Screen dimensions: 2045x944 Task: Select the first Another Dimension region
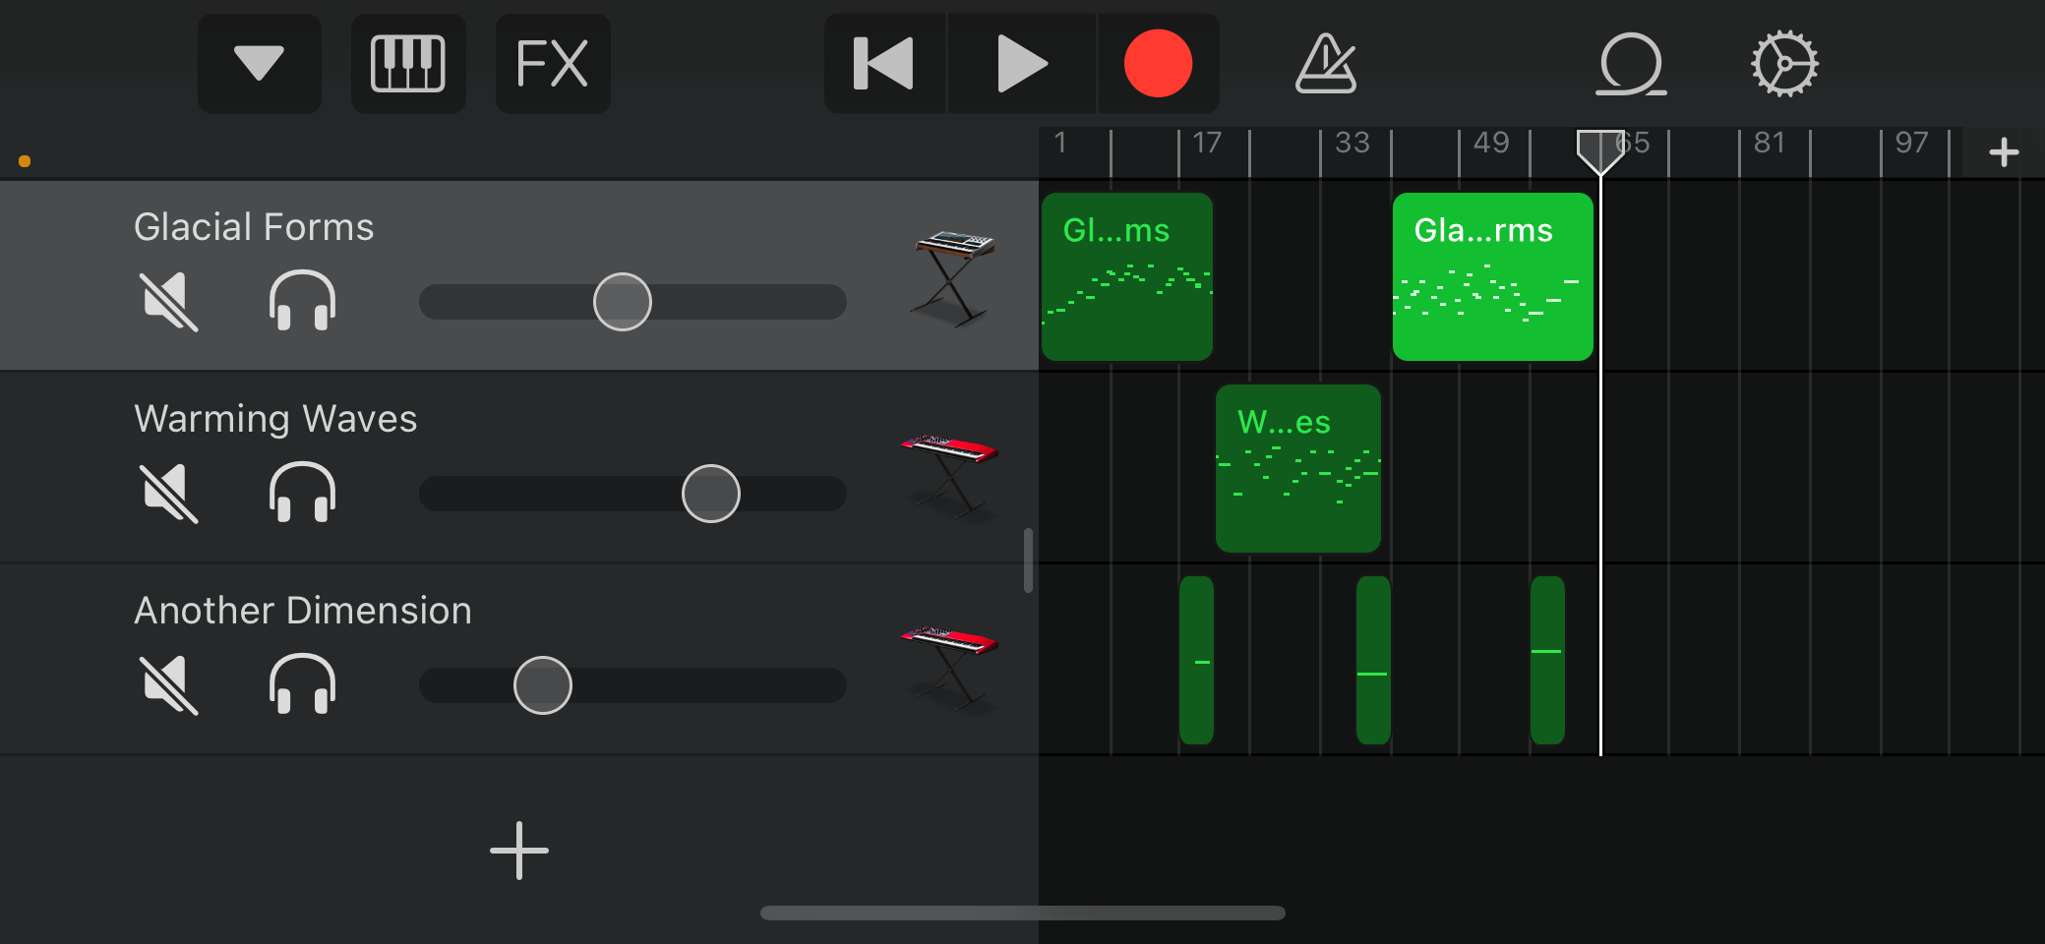pyautogui.click(x=1196, y=660)
